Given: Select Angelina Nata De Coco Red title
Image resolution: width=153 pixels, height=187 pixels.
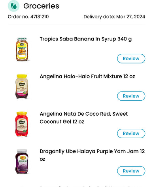Looking at the screenshot, I should pyautogui.click(x=84, y=118).
